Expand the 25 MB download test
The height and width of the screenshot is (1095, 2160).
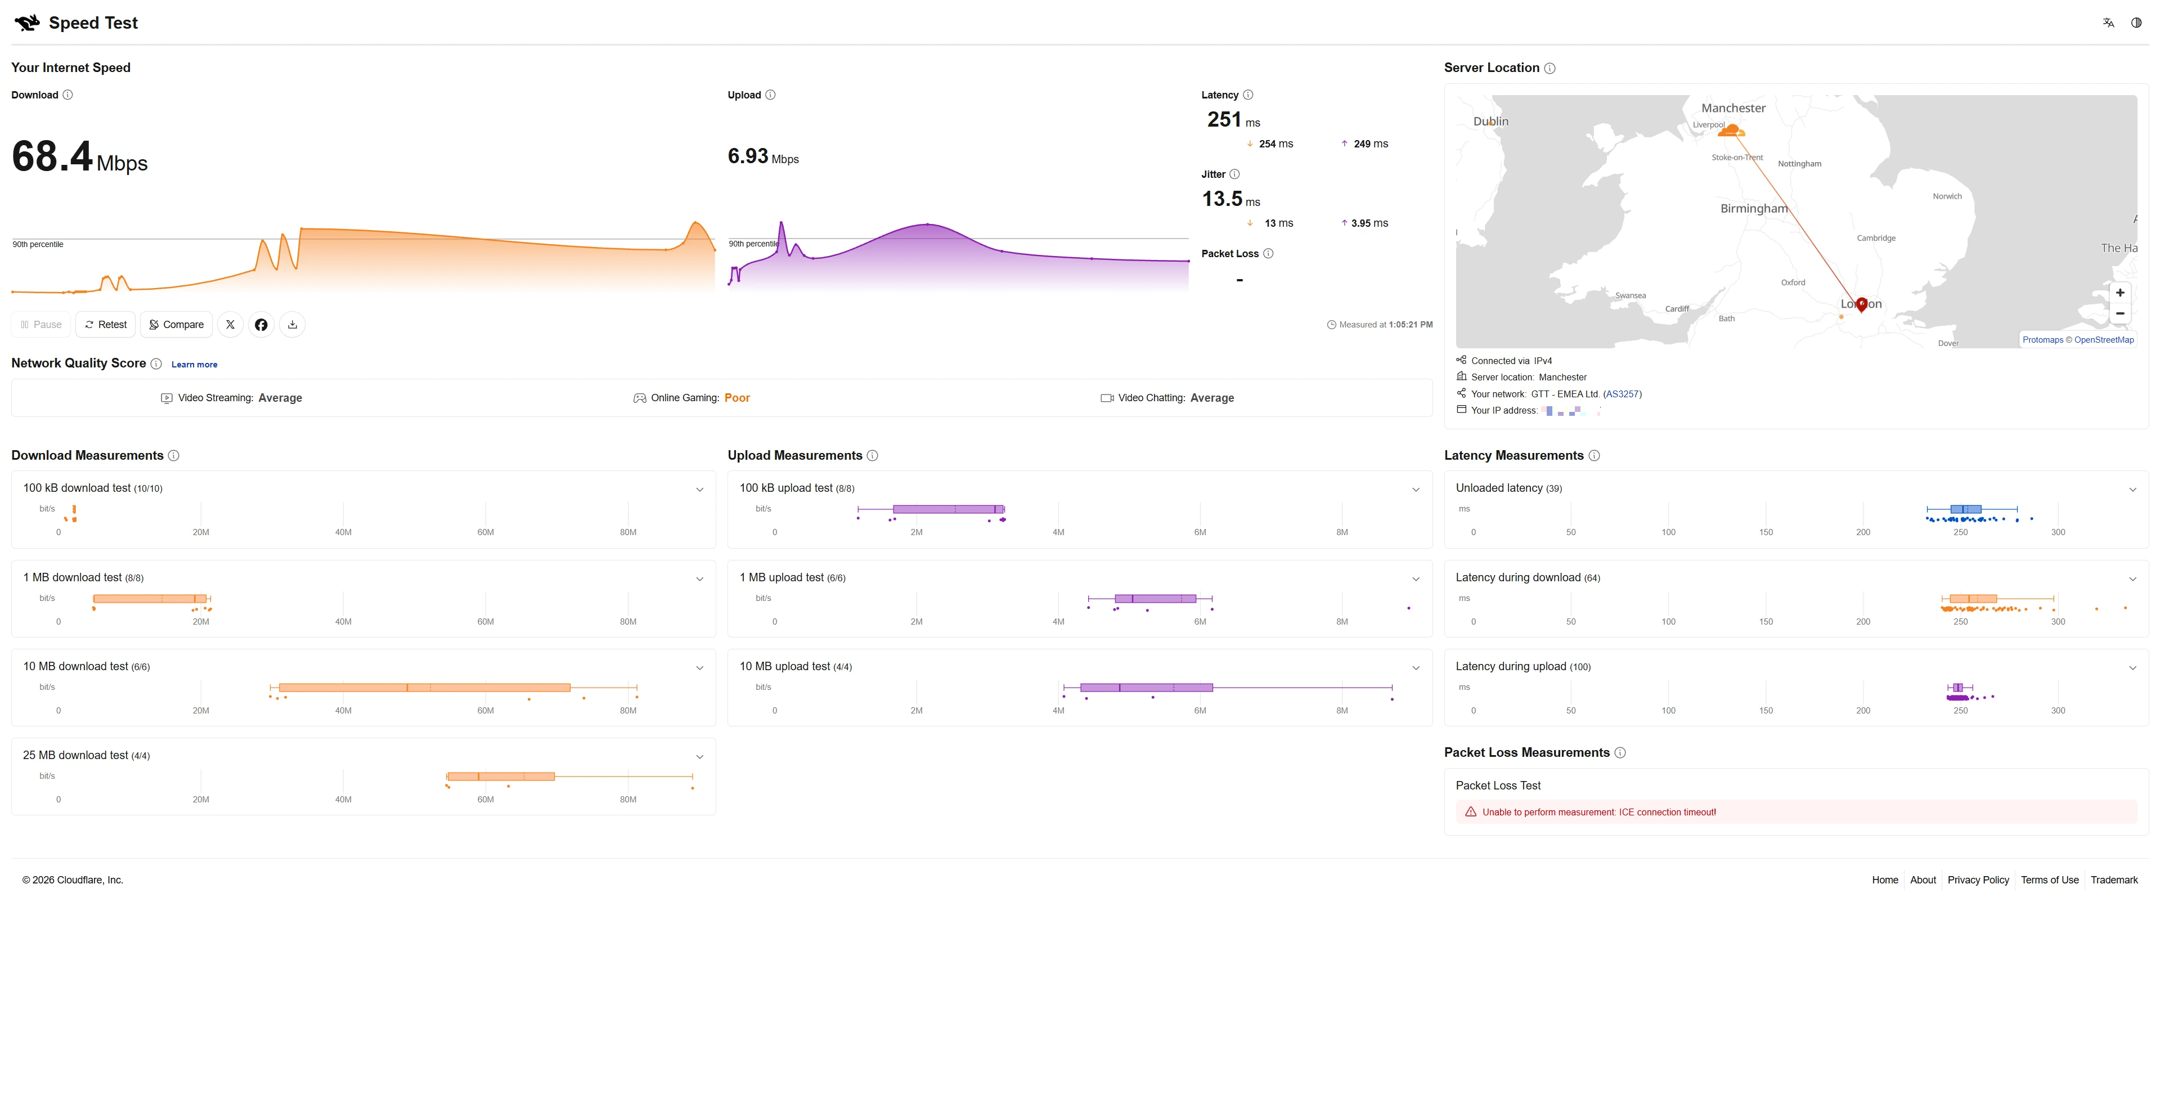[699, 757]
